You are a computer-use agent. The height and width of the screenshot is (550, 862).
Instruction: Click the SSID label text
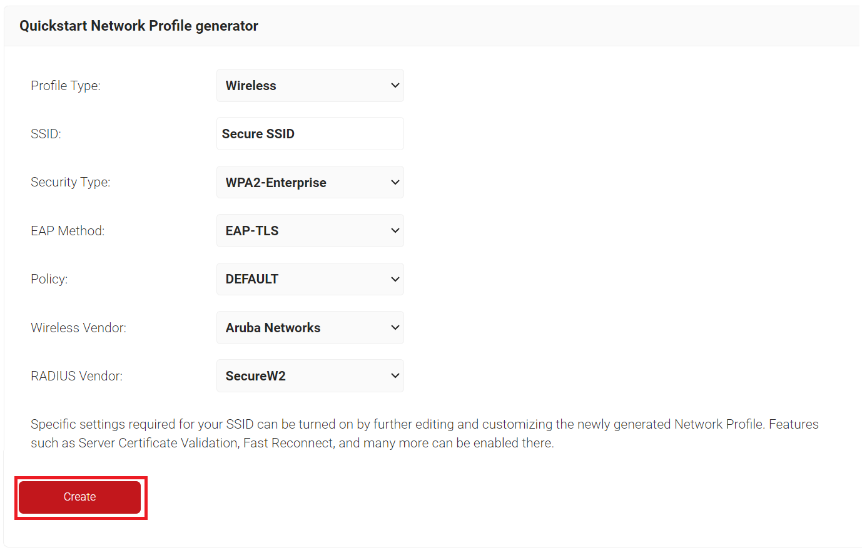(x=46, y=134)
